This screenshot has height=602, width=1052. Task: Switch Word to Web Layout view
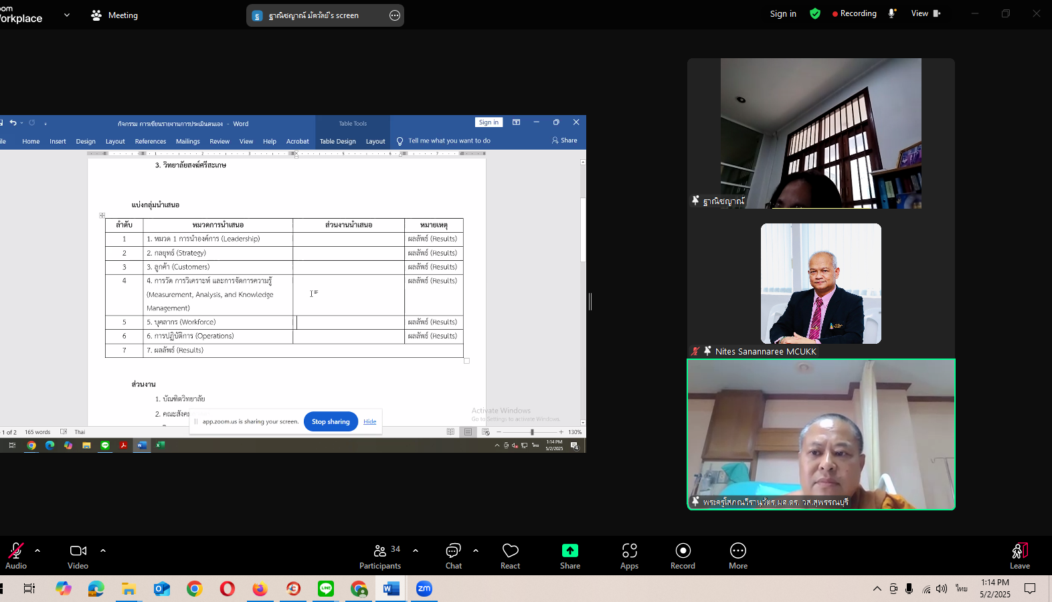click(486, 432)
